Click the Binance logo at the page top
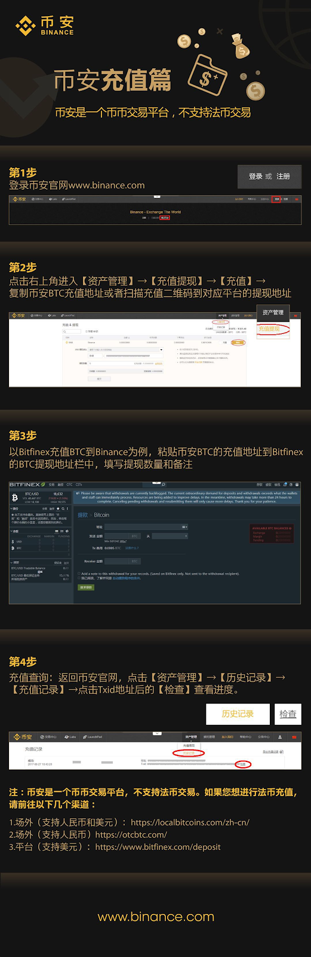This screenshot has height=957, width=311. [x=44, y=26]
